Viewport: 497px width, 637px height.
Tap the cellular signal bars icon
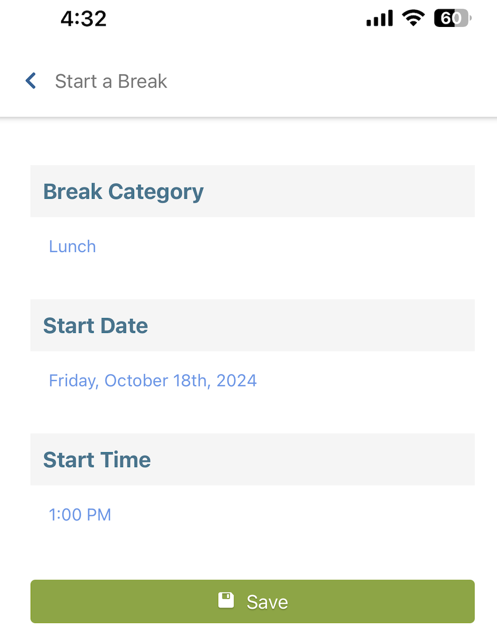[x=380, y=18]
